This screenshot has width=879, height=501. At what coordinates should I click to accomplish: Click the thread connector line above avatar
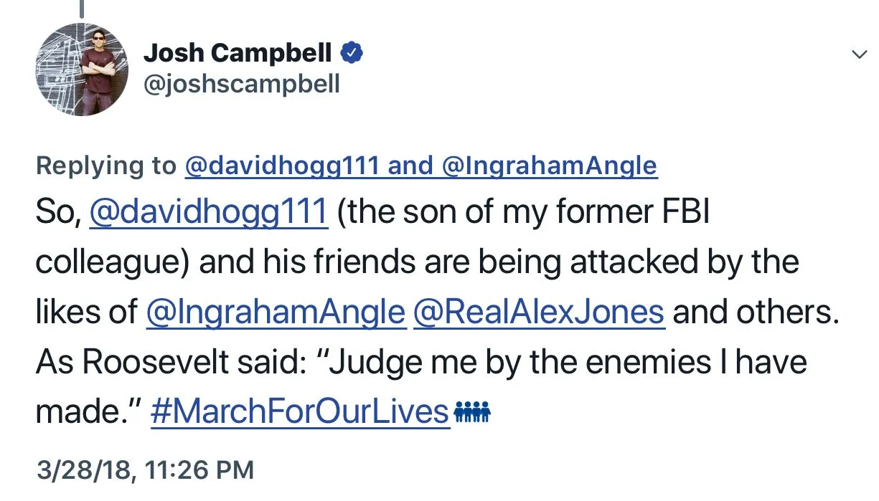(x=81, y=9)
